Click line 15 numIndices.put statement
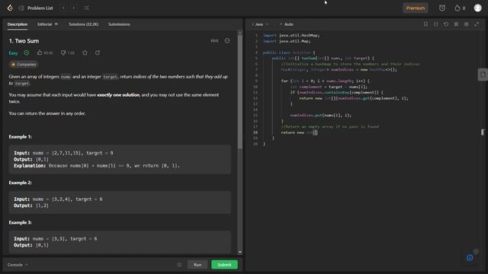This screenshot has height=274, width=488. 320,115
